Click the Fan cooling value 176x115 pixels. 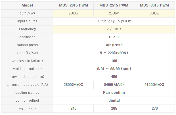(114, 93)
